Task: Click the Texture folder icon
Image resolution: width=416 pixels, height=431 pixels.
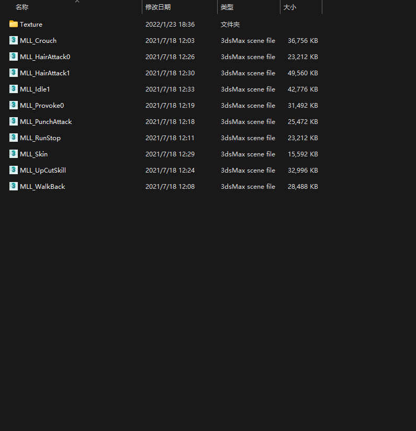Action: (14, 24)
